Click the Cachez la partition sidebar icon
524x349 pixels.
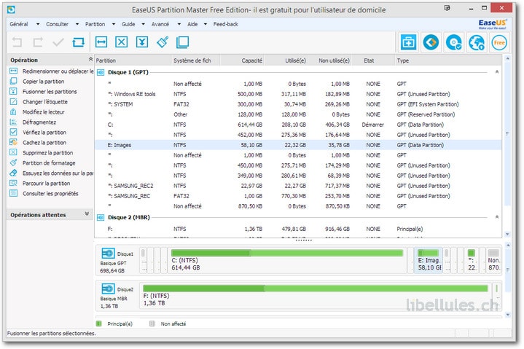coord(13,142)
